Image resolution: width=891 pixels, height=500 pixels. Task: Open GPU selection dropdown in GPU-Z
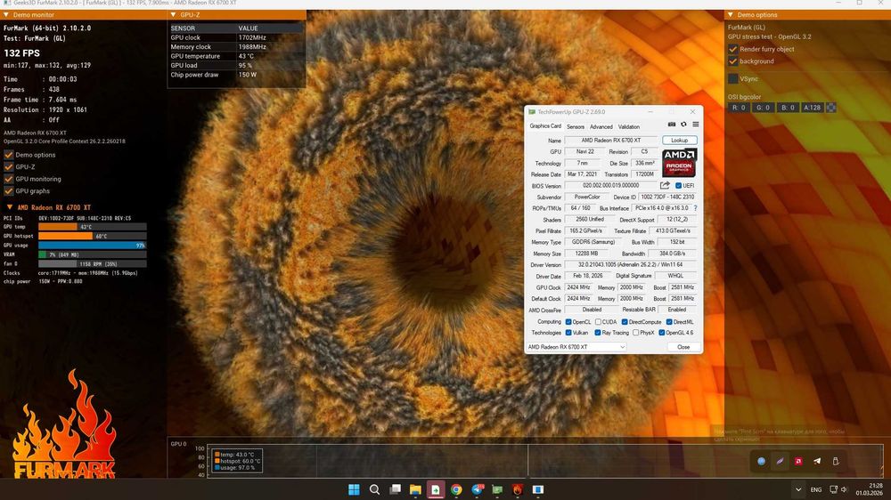point(576,347)
